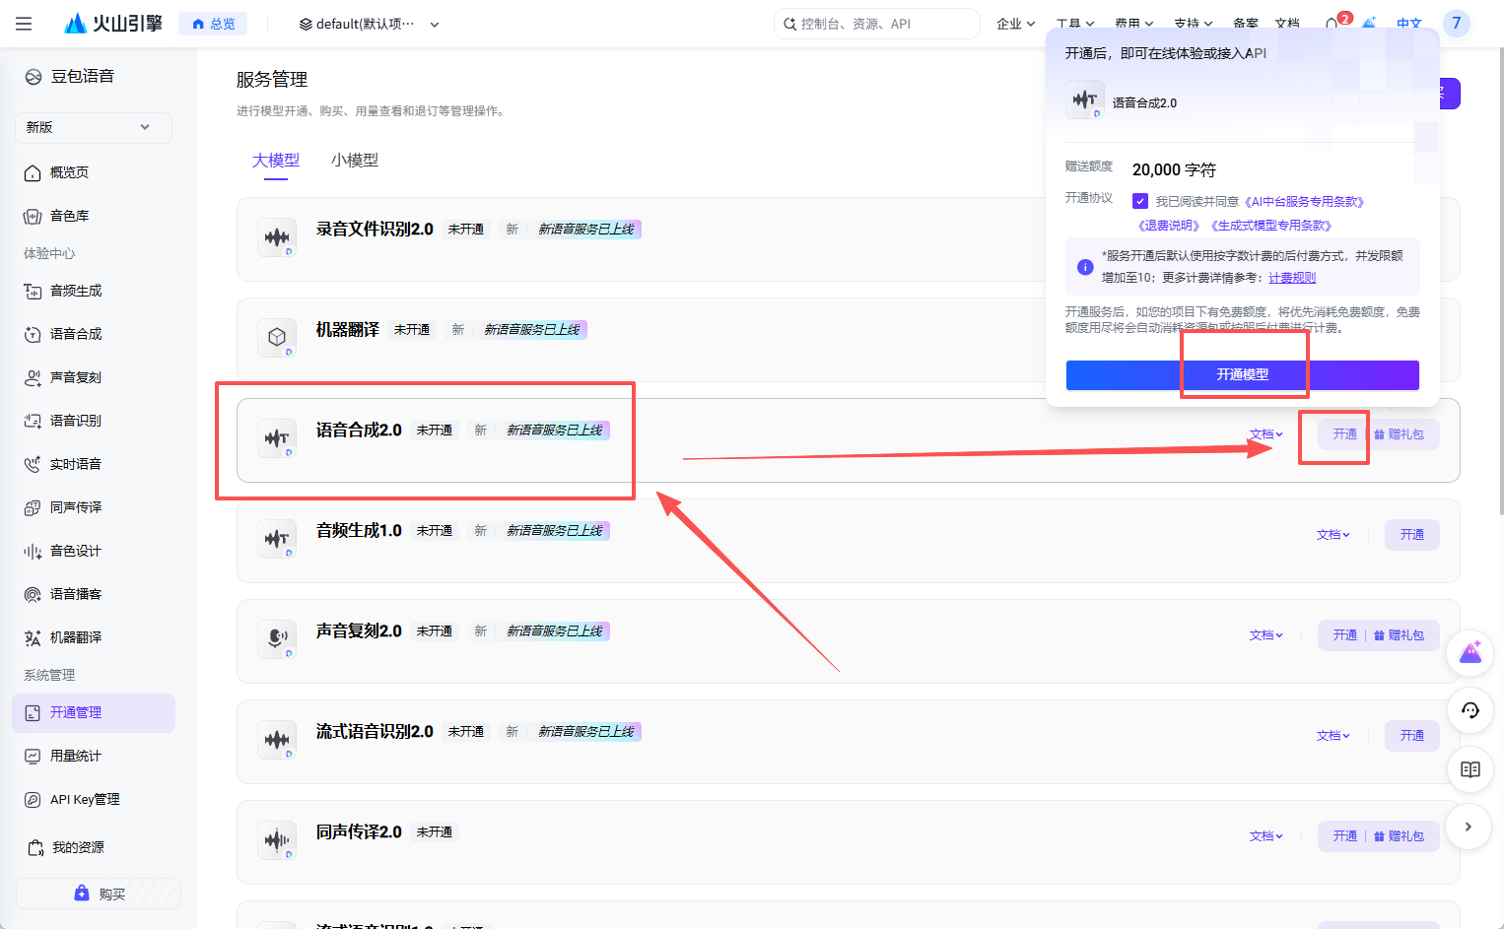Expand 文档 dropdown in 声音复刻2.0 row
This screenshot has width=1504, height=929.
point(1266,635)
